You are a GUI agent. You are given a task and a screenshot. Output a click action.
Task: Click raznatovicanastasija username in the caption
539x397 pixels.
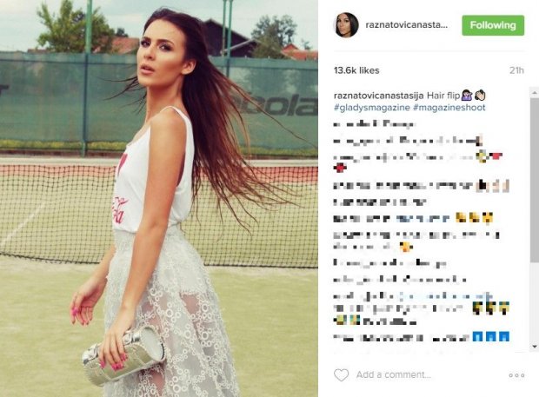[x=378, y=96]
